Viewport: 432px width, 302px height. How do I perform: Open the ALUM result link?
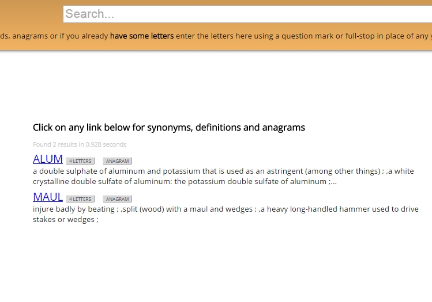[48, 159]
